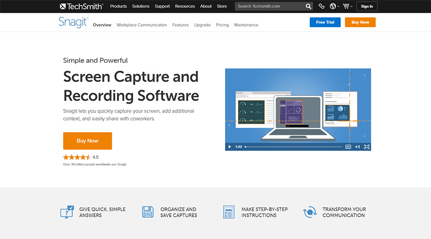Click the Transform Your Communication icon

click(x=310, y=212)
